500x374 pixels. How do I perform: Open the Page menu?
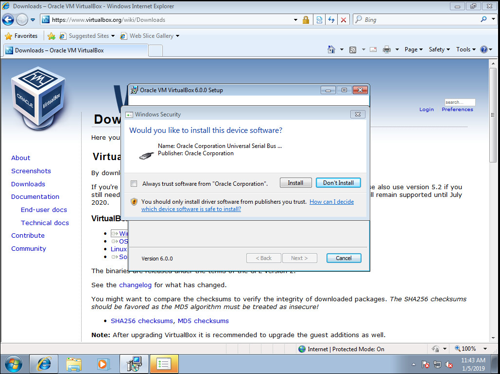click(x=414, y=49)
